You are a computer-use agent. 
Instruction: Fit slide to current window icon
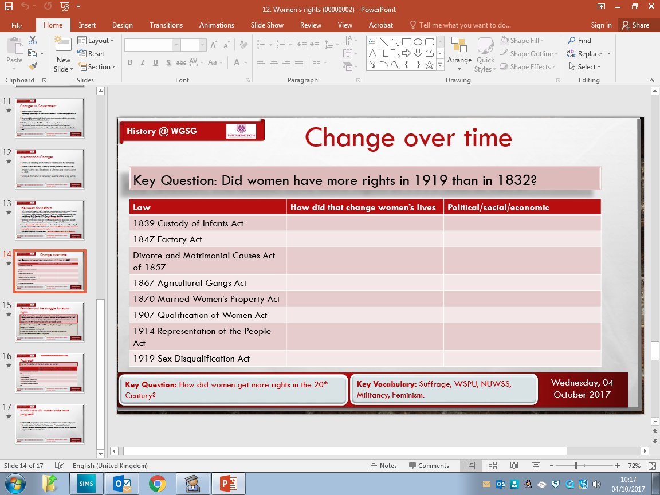click(652, 466)
